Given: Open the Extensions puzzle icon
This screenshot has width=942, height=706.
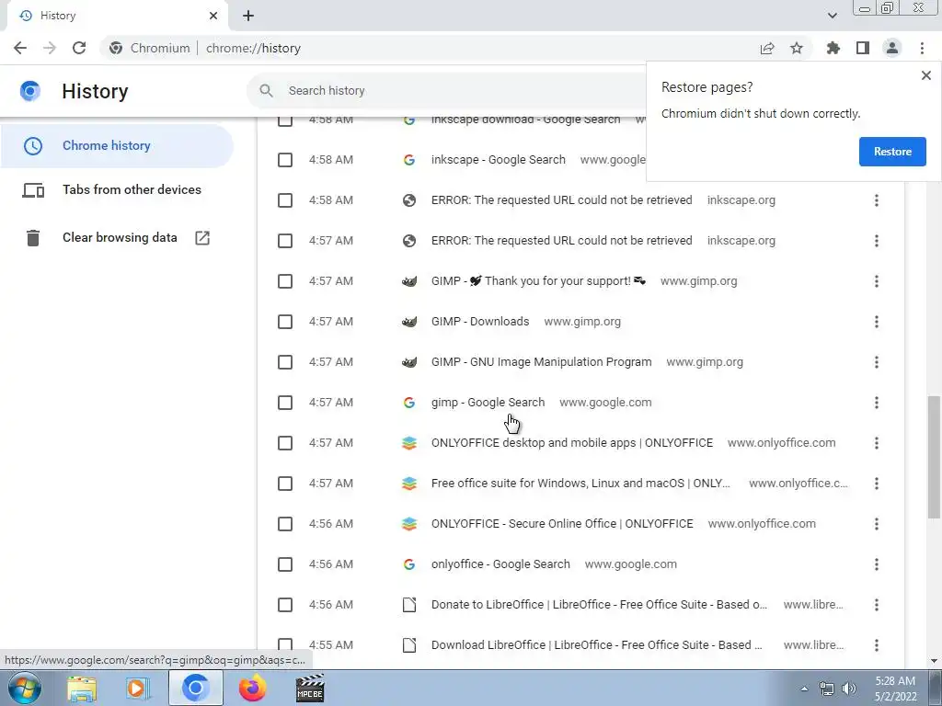Looking at the screenshot, I should [x=833, y=48].
